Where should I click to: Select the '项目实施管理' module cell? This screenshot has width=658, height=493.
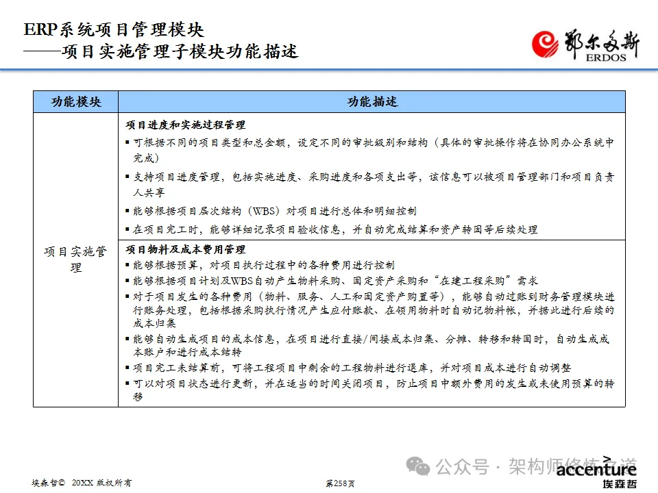[x=75, y=260]
